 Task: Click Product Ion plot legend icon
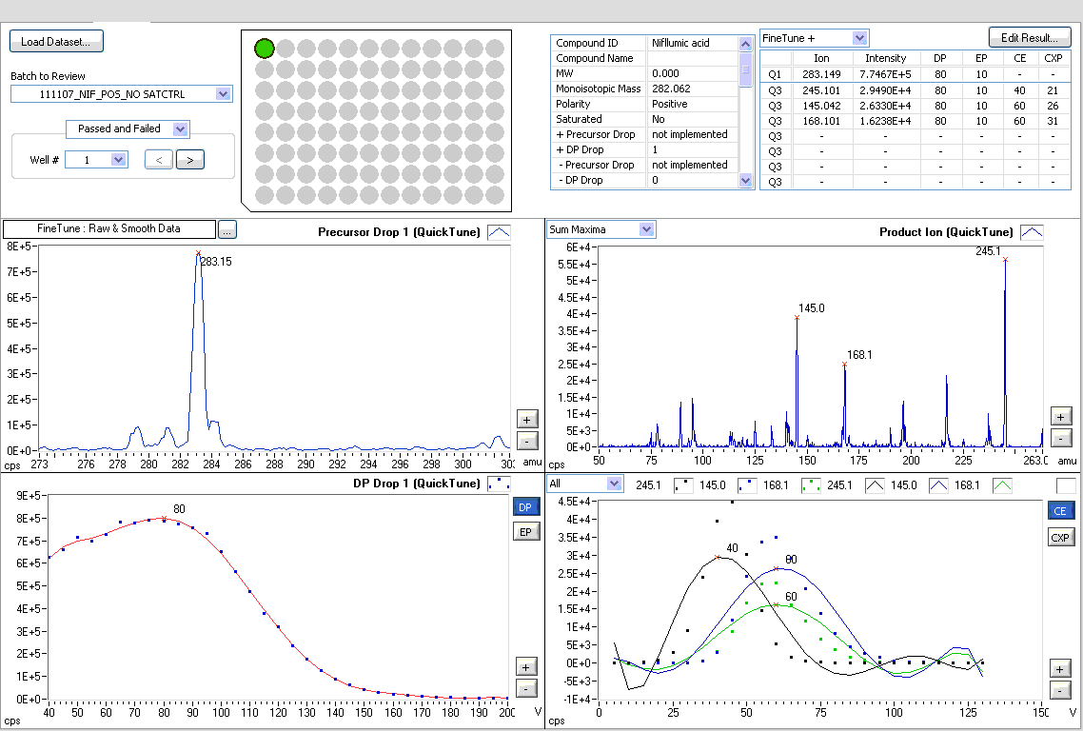[x=1032, y=232]
